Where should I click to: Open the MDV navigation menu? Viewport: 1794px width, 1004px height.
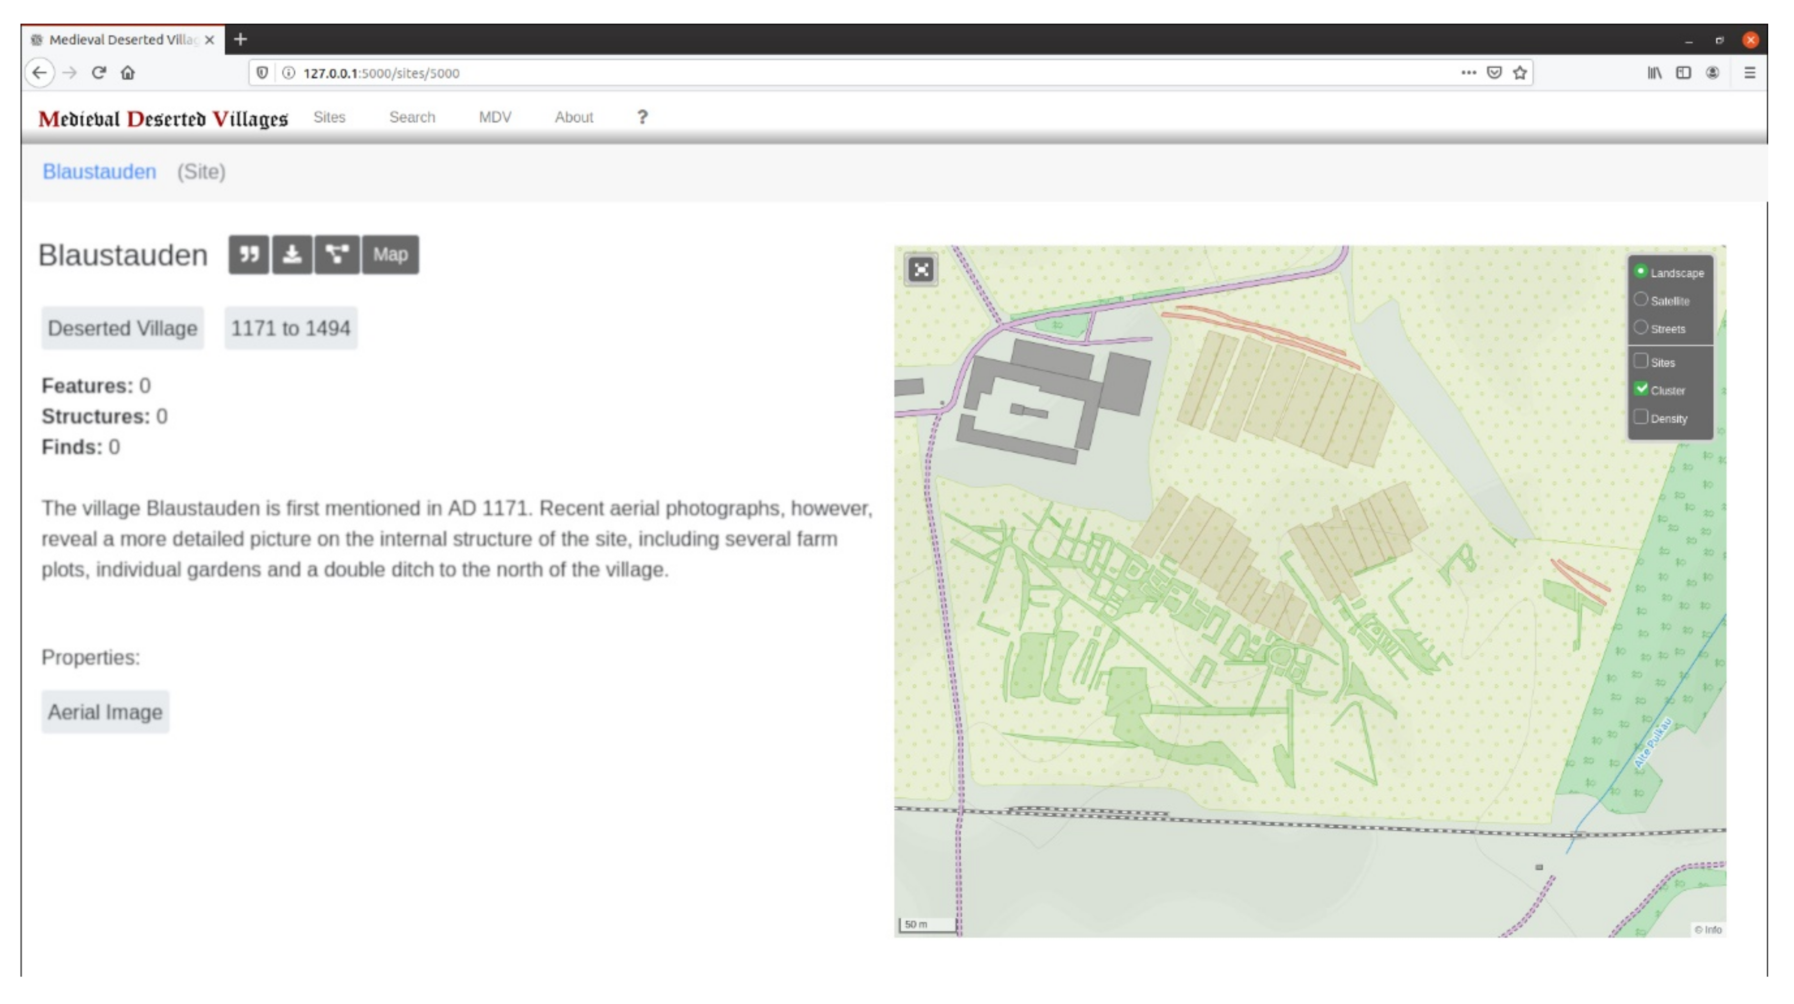click(495, 117)
